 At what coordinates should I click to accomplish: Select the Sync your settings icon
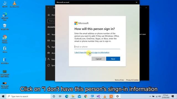click(x=49, y=65)
